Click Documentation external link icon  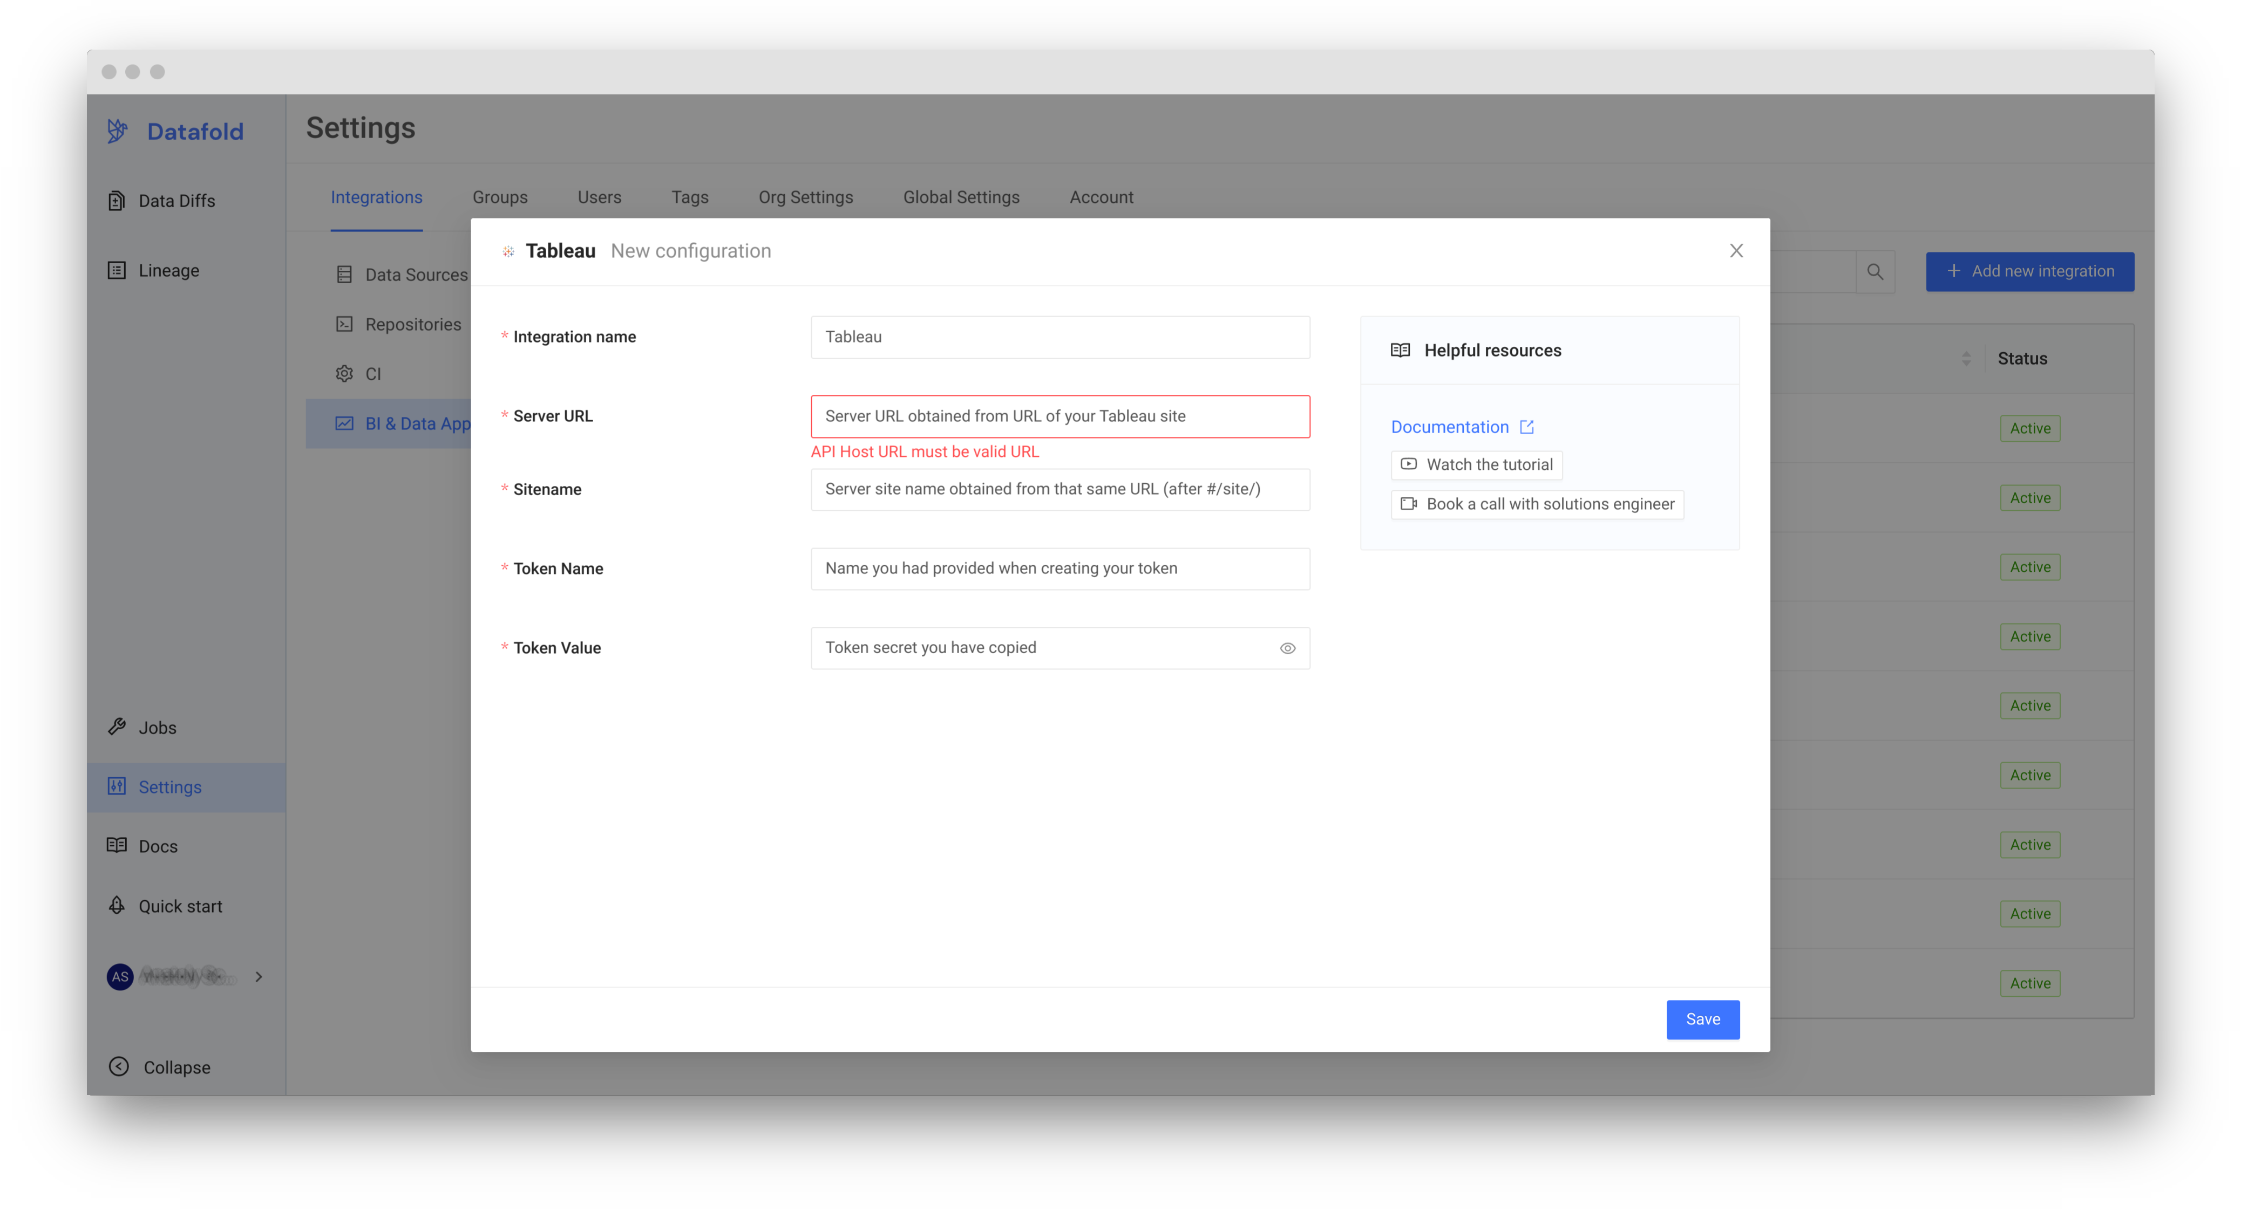click(x=1527, y=427)
